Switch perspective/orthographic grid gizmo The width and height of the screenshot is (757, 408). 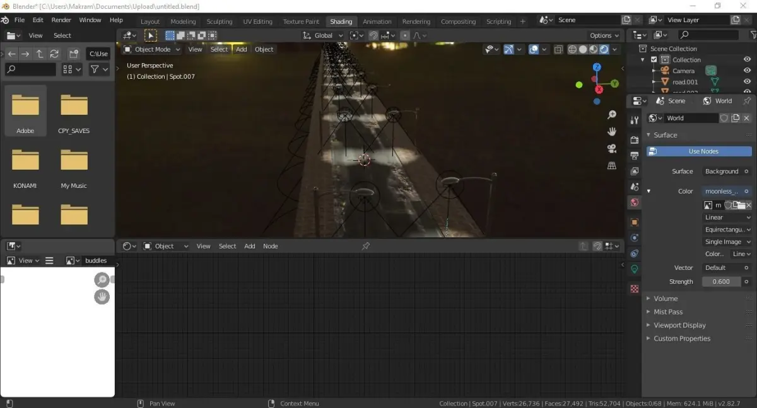pos(611,165)
